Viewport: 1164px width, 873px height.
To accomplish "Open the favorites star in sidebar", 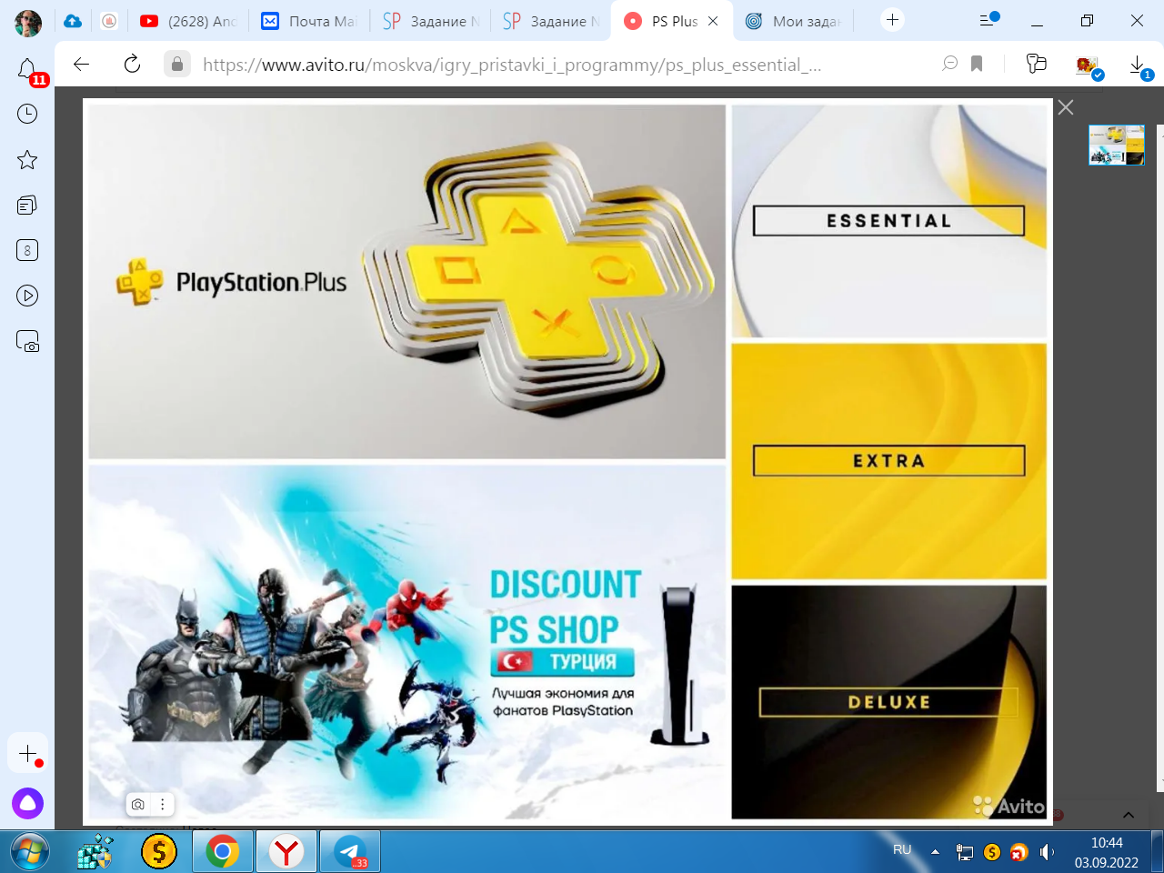I will (x=27, y=160).
